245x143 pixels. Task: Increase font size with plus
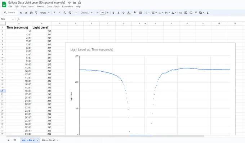tap(108, 13)
